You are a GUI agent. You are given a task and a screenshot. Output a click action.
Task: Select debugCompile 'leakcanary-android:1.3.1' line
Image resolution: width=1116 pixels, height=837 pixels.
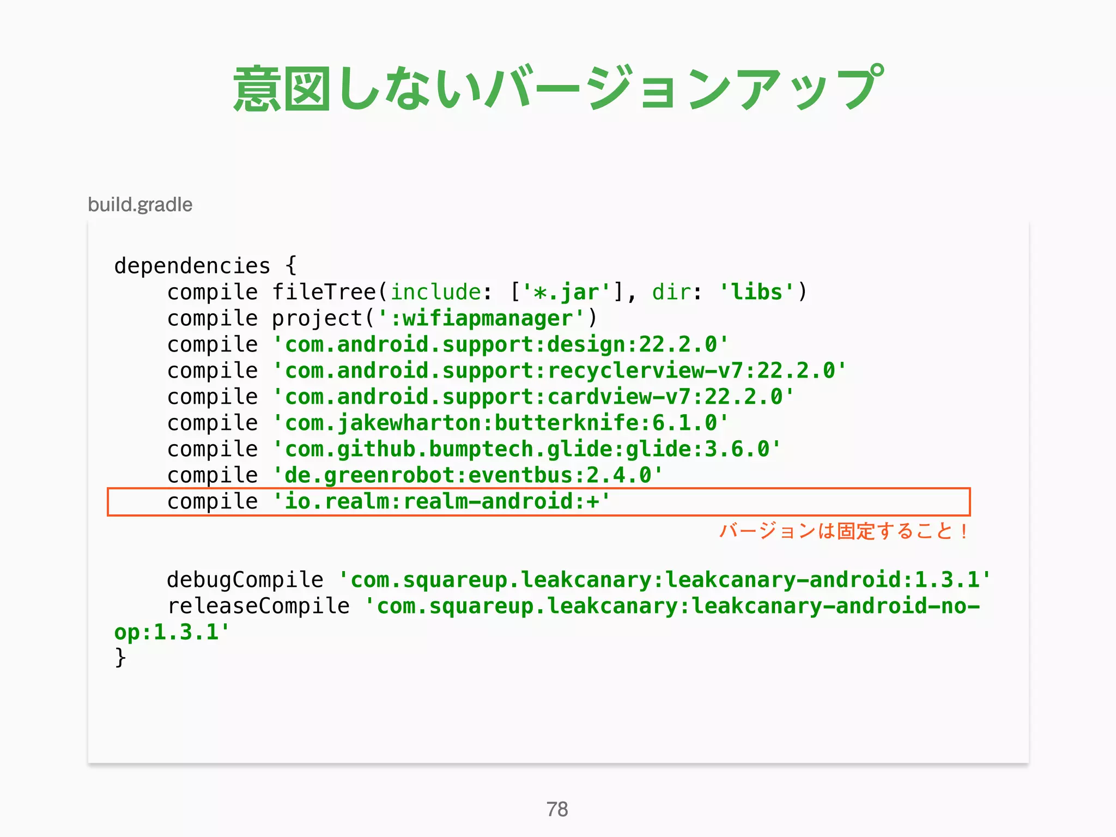579,580
